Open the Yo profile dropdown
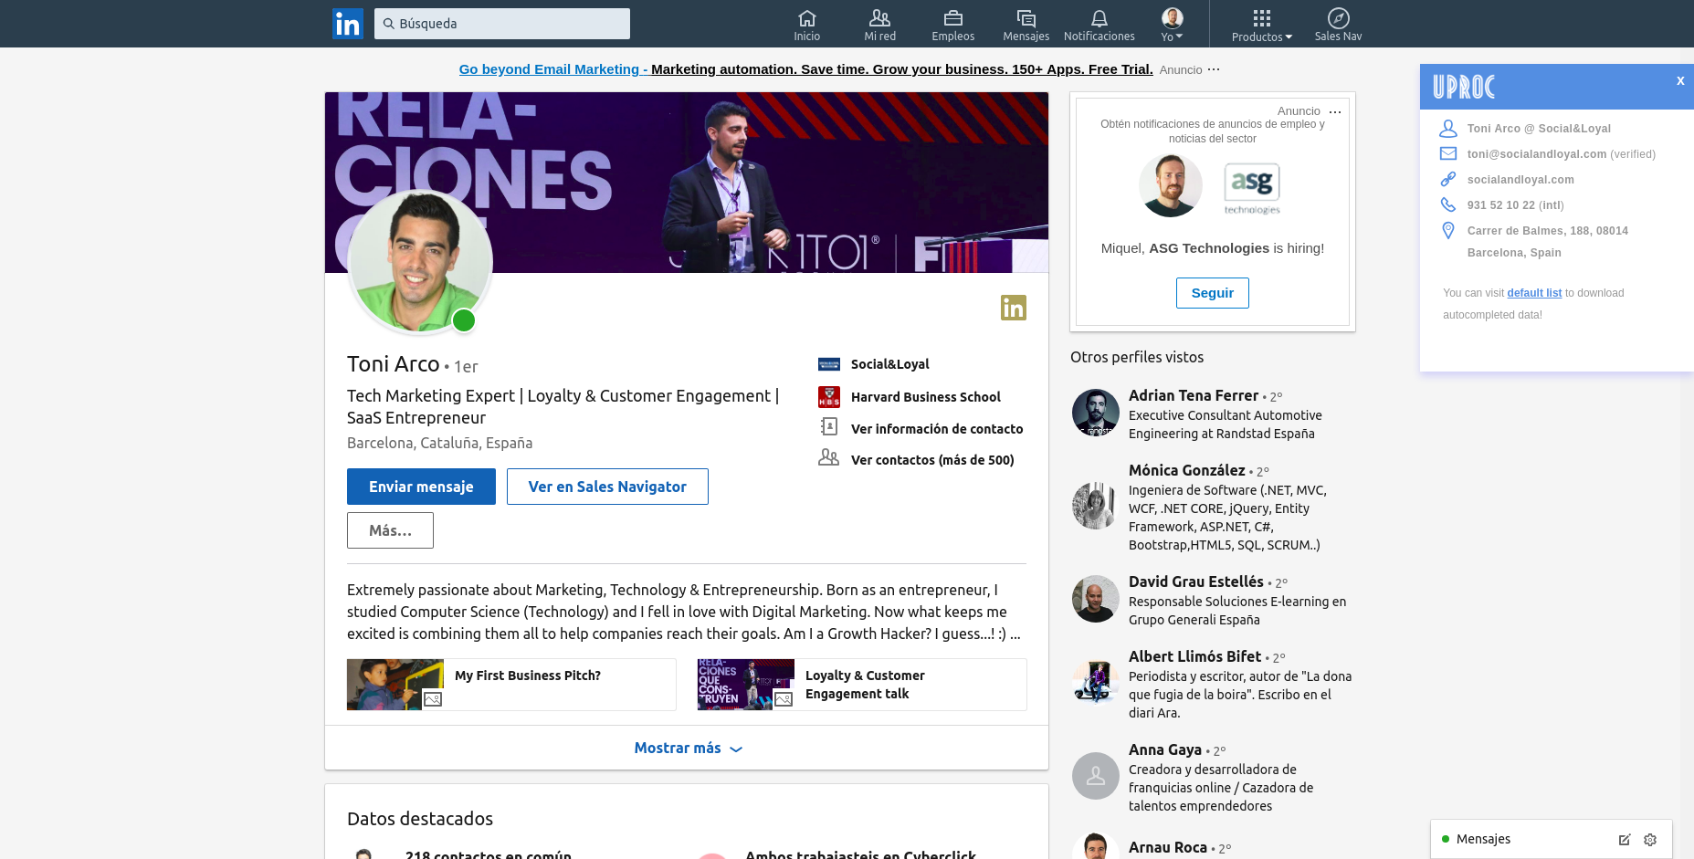 [1173, 25]
